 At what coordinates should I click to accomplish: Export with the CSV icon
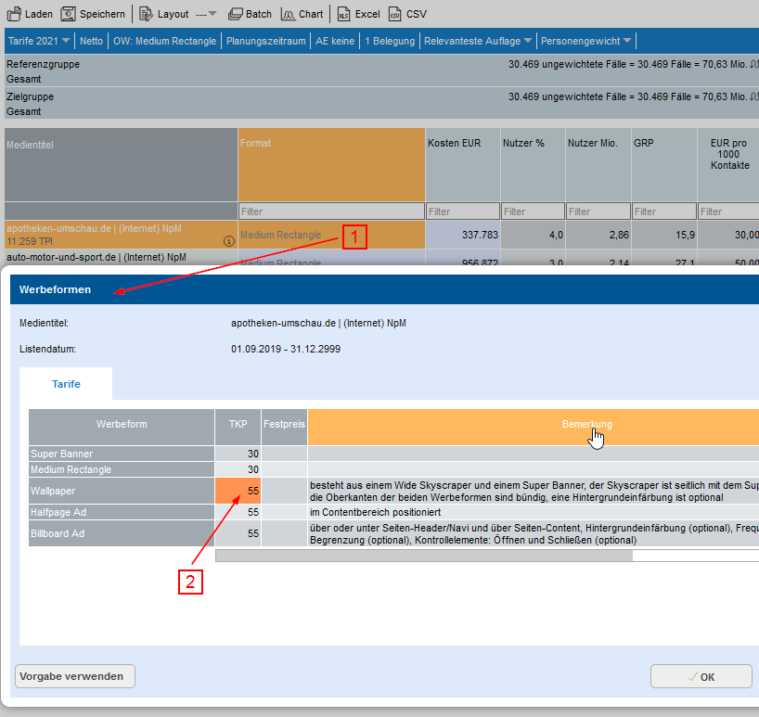[x=395, y=14]
